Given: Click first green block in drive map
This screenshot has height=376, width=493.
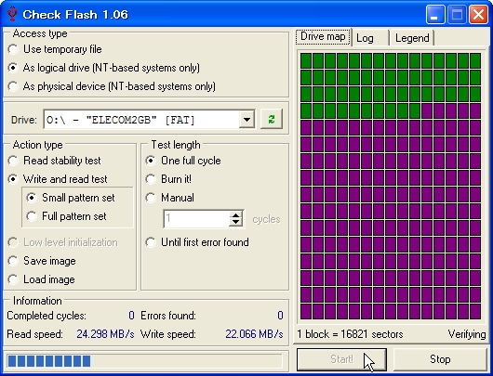Looking at the screenshot, I should [x=306, y=60].
